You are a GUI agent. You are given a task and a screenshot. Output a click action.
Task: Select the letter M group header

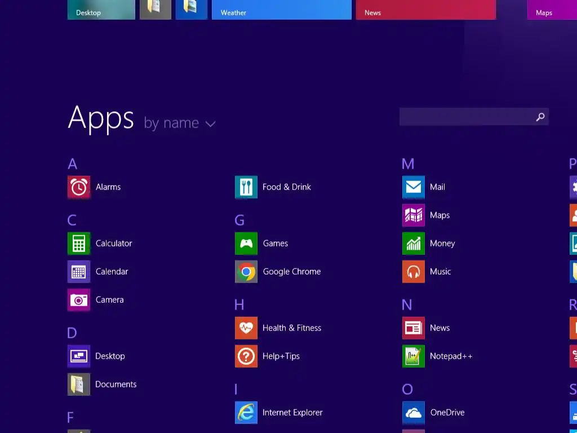point(408,164)
